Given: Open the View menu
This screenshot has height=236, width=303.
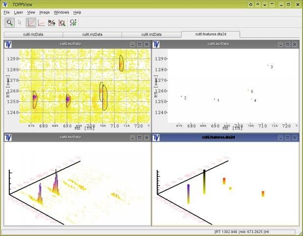Looking at the screenshot, I should 31,12.
